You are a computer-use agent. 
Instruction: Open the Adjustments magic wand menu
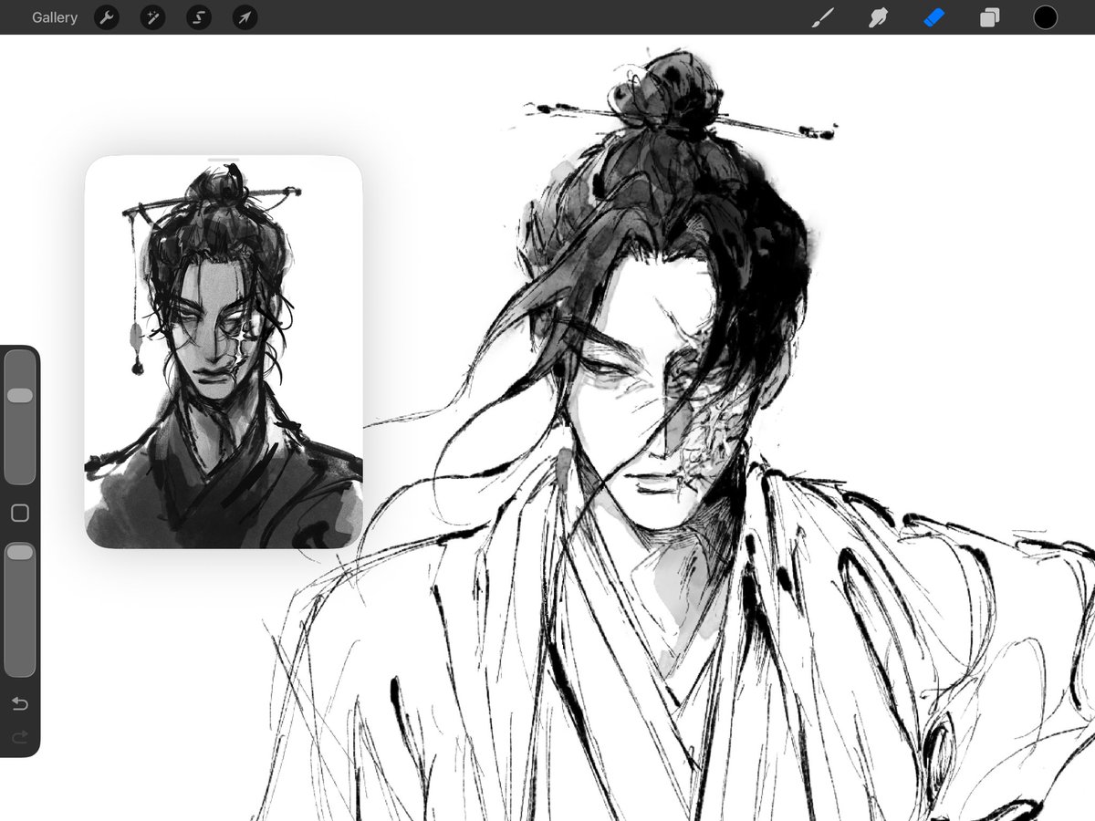click(152, 17)
